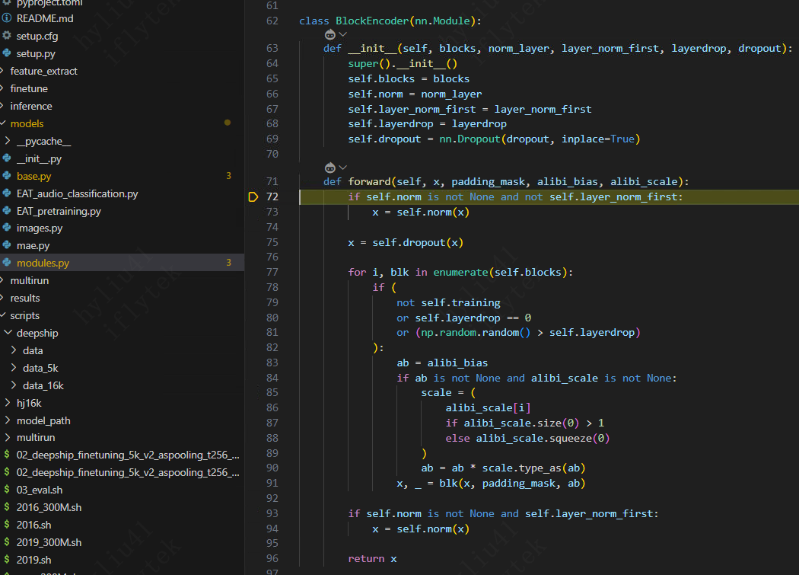The height and width of the screenshot is (575, 799).
Task: Click 'self.dropout(x)' on line 75
Action: 418,242
